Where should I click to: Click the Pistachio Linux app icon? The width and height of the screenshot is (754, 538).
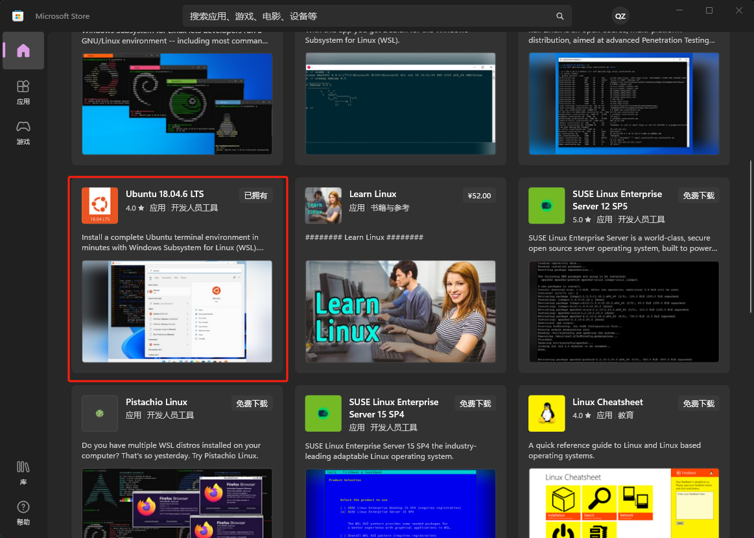[x=100, y=414]
